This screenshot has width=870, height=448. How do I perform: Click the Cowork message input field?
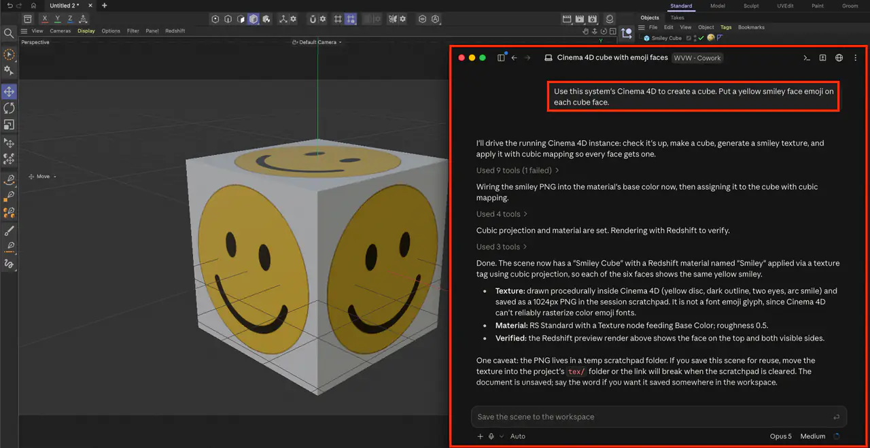[x=659, y=417]
